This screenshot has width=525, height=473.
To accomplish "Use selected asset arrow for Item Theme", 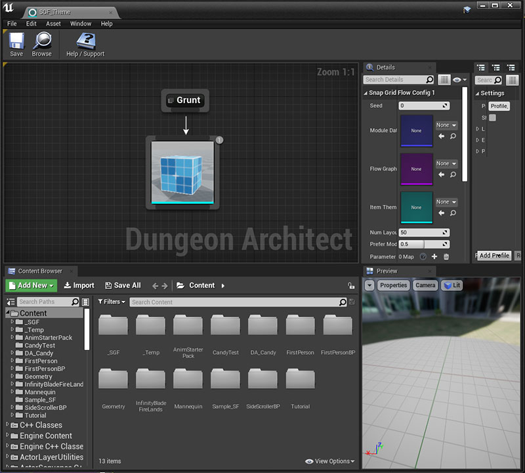I will (442, 213).
